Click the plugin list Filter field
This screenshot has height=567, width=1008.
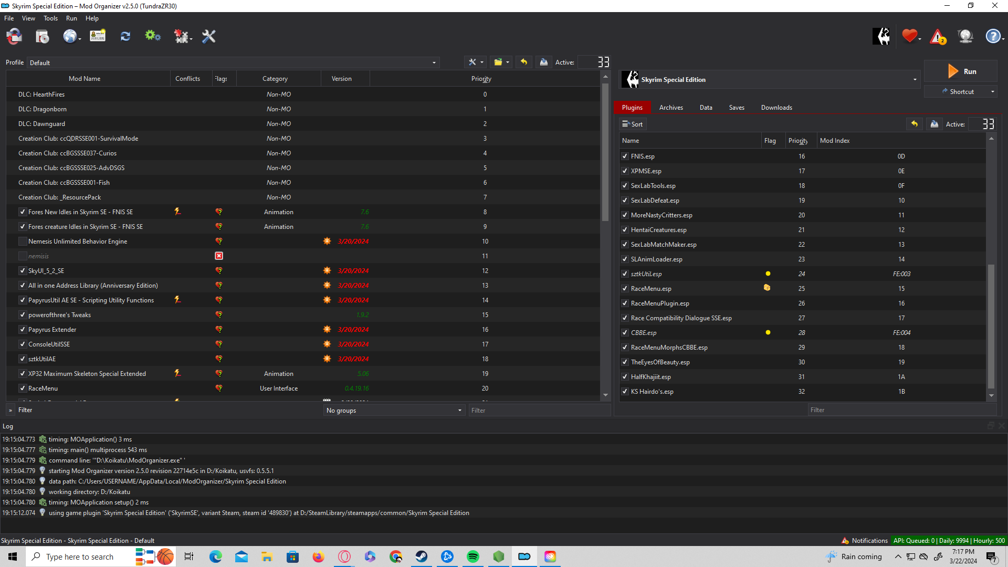click(902, 409)
